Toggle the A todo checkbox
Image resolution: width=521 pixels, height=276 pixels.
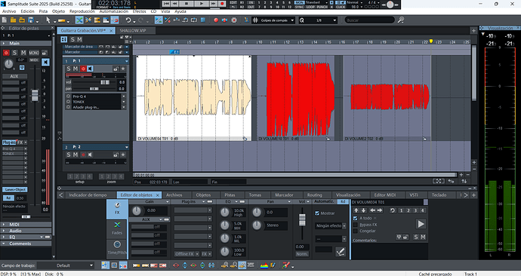pos(355,218)
